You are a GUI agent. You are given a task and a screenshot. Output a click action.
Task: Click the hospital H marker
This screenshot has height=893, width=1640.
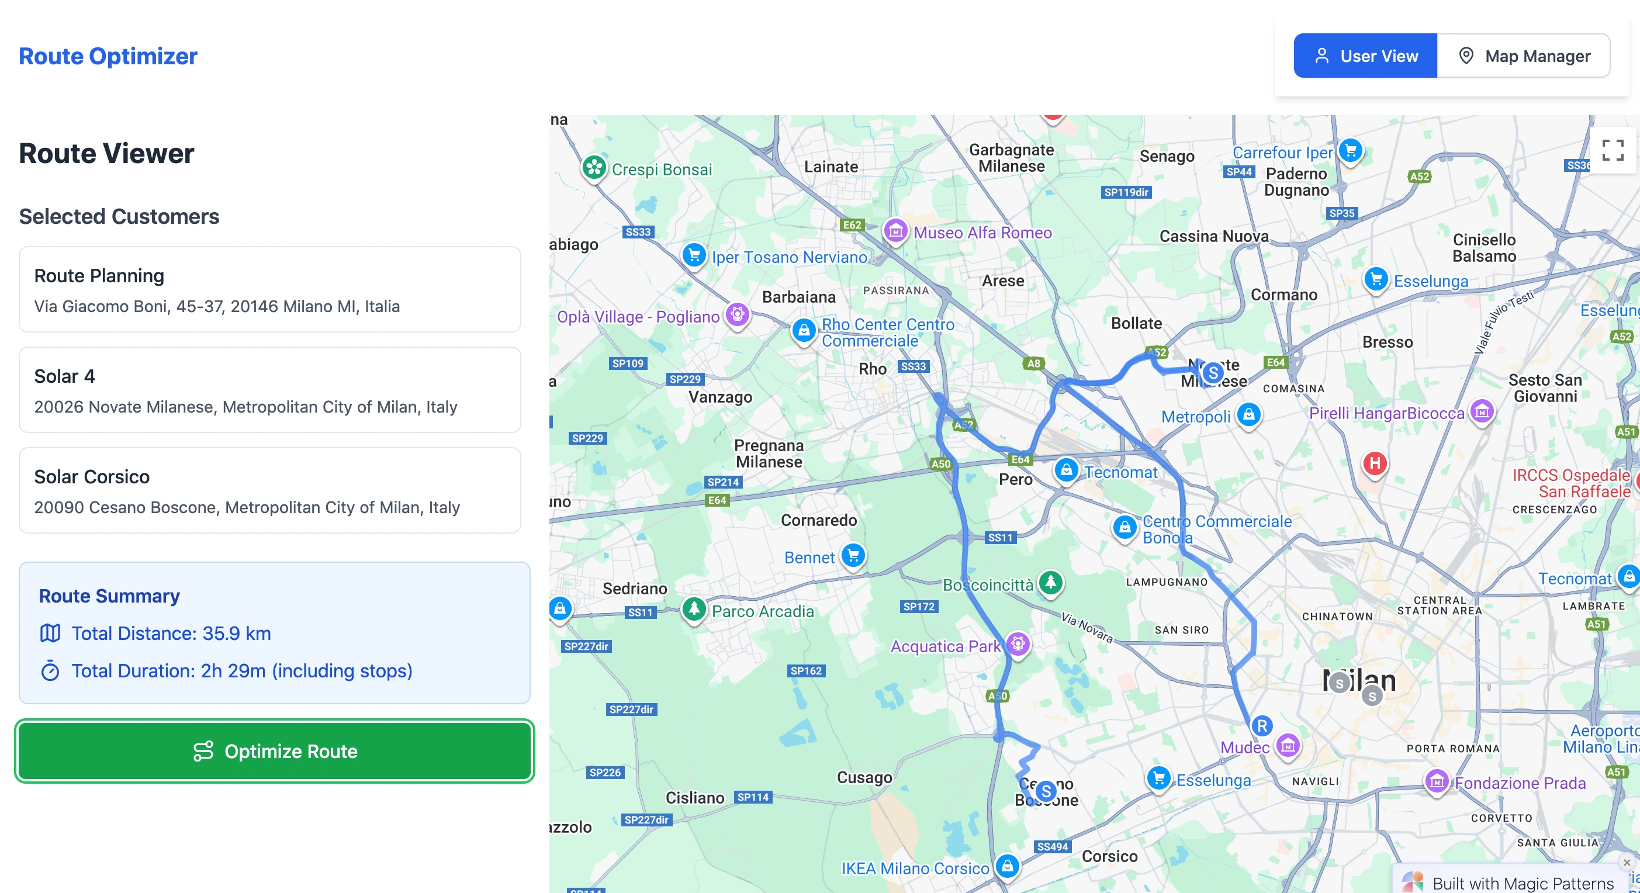coord(1375,463)
